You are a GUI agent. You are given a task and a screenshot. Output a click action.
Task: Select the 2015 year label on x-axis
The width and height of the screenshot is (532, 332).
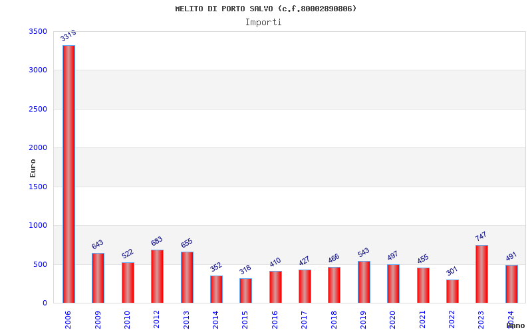click(x=245, y=320)
